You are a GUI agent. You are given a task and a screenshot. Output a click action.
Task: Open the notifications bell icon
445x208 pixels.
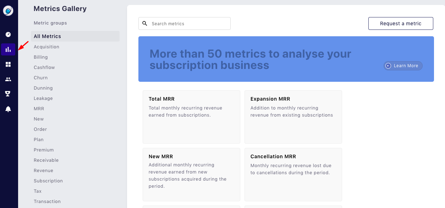coord(8,109)
